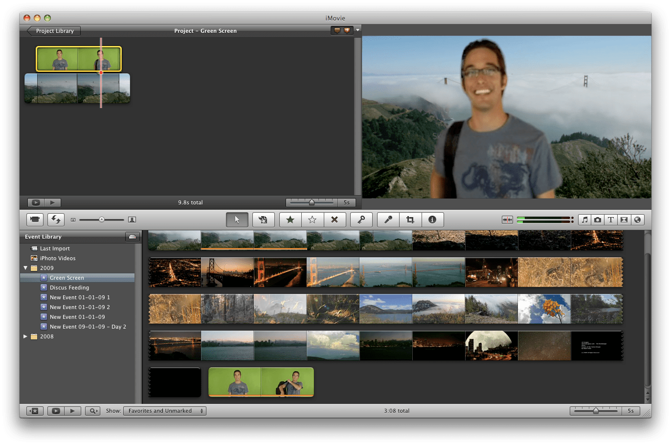Open the Transitions browser
Image resolution: width=671 pixels, height=445 pixels.
pyautogui.click(x=624, y=220)
